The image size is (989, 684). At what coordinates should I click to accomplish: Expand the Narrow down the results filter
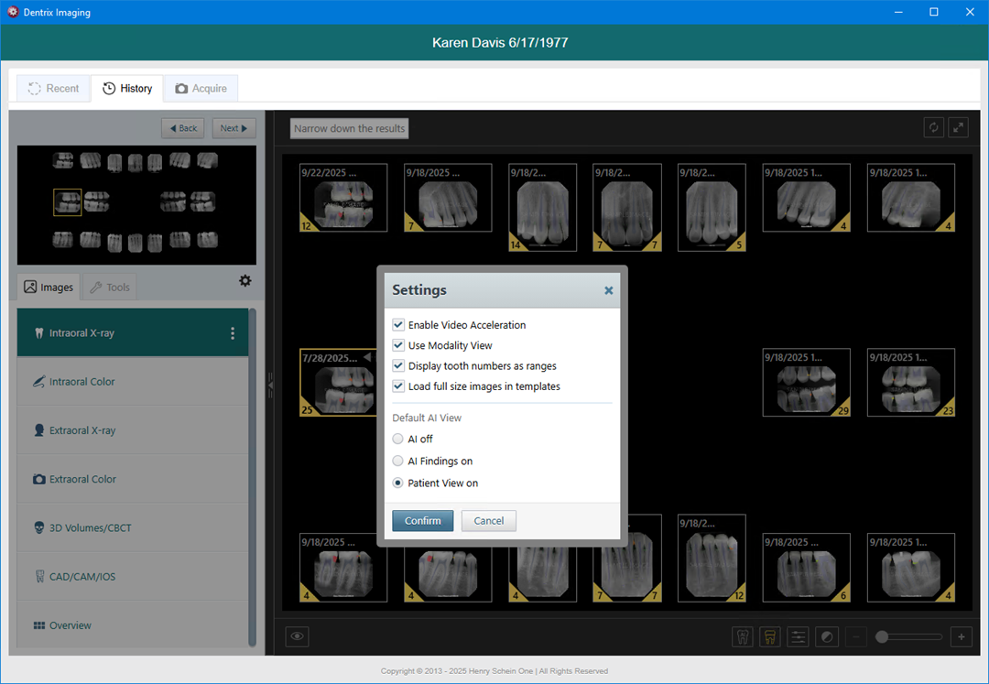tap(350, 128)
